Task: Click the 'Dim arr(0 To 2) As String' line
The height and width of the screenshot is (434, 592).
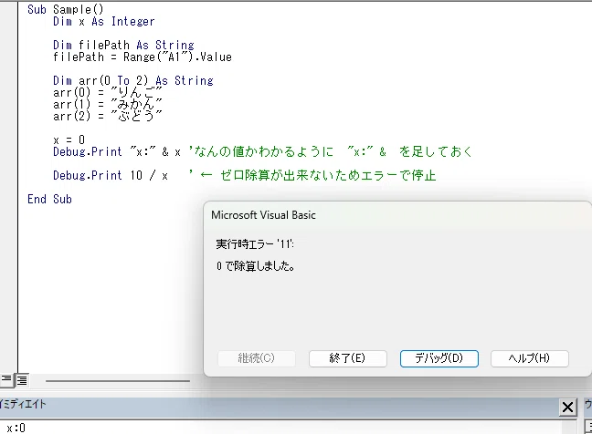Action: [x=133, y=80]
